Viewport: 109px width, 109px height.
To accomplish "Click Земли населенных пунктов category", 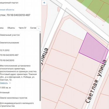I will click(x=13, y=98).
